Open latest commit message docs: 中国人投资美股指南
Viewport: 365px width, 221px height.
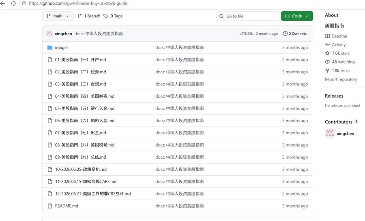coord(99,34)
